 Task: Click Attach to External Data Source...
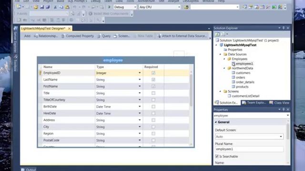(x=182, y=36)
